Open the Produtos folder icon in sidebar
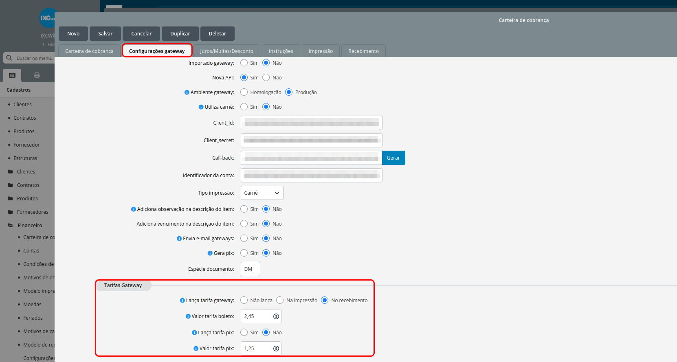 click(x=11, y=199)
